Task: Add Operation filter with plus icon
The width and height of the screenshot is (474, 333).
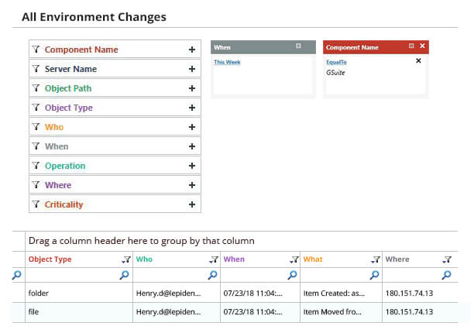Action: click(x=191, y=166)
